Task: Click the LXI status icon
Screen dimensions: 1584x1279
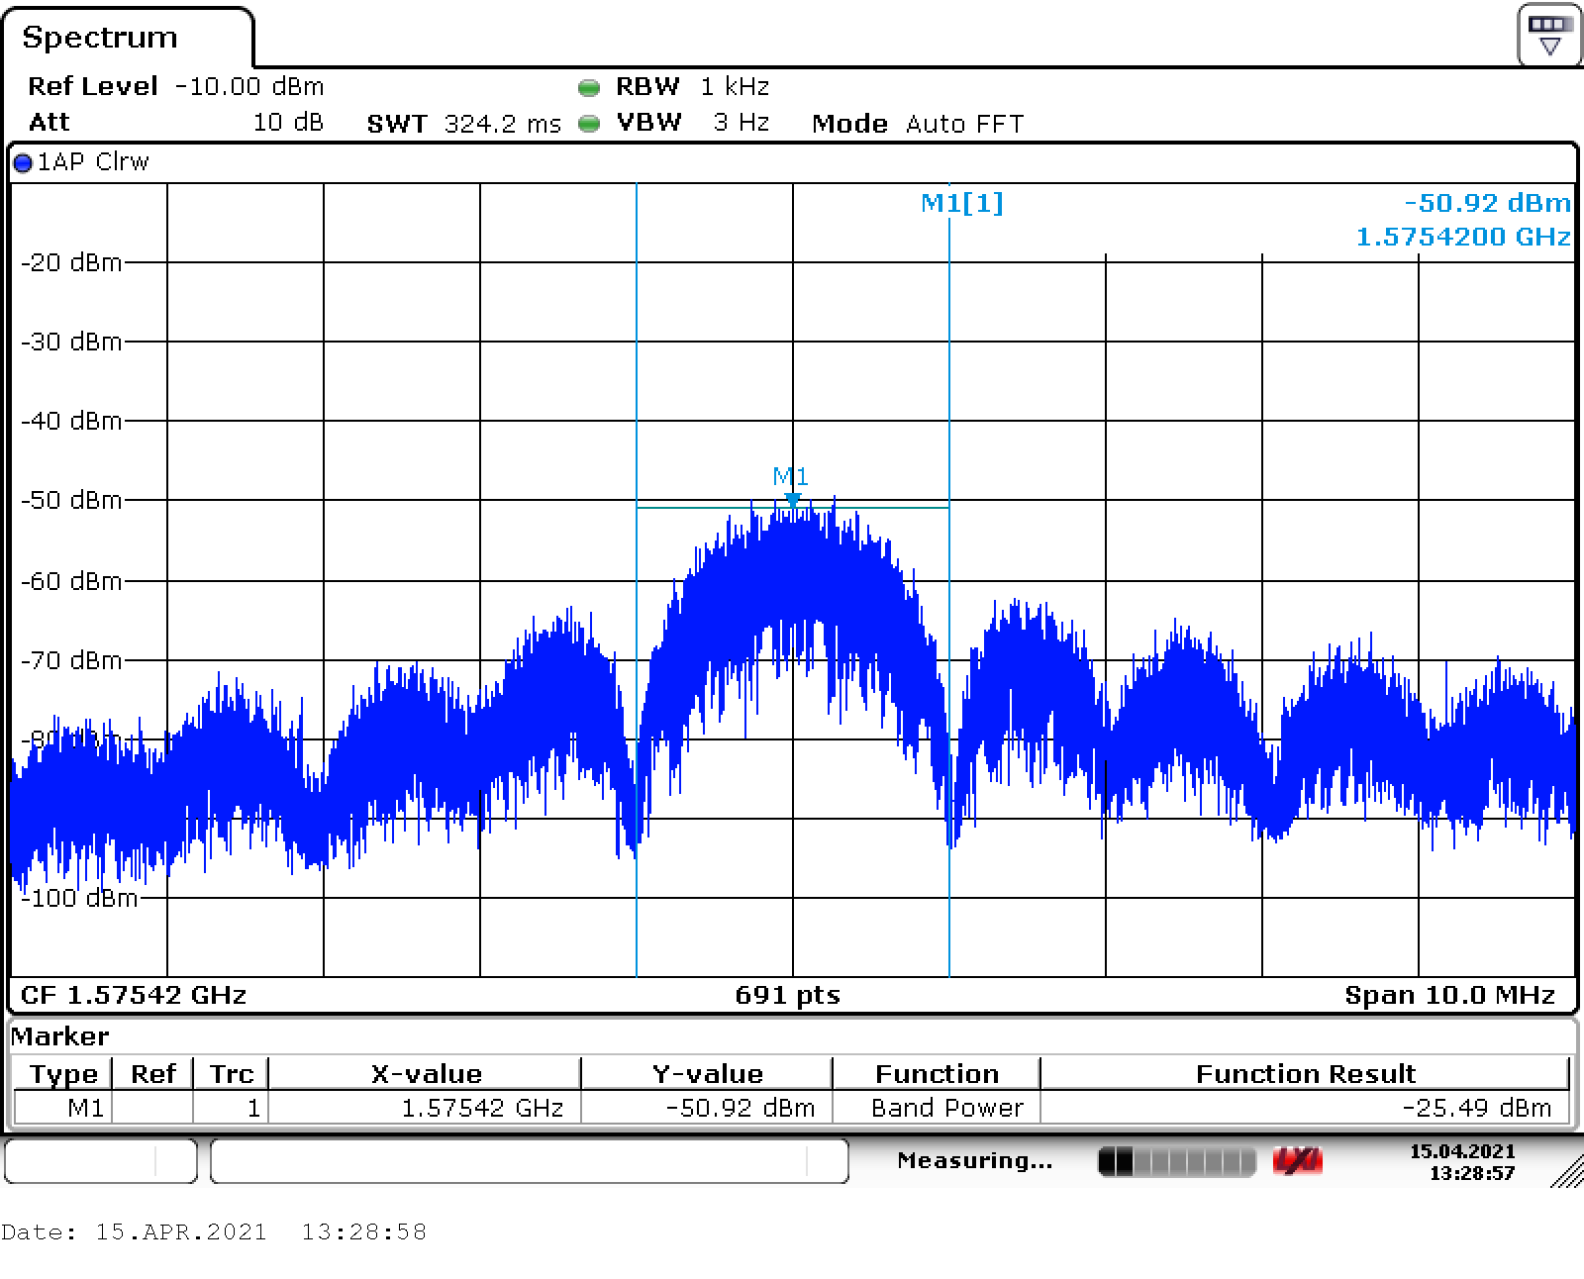Action: point(1298,1160)
